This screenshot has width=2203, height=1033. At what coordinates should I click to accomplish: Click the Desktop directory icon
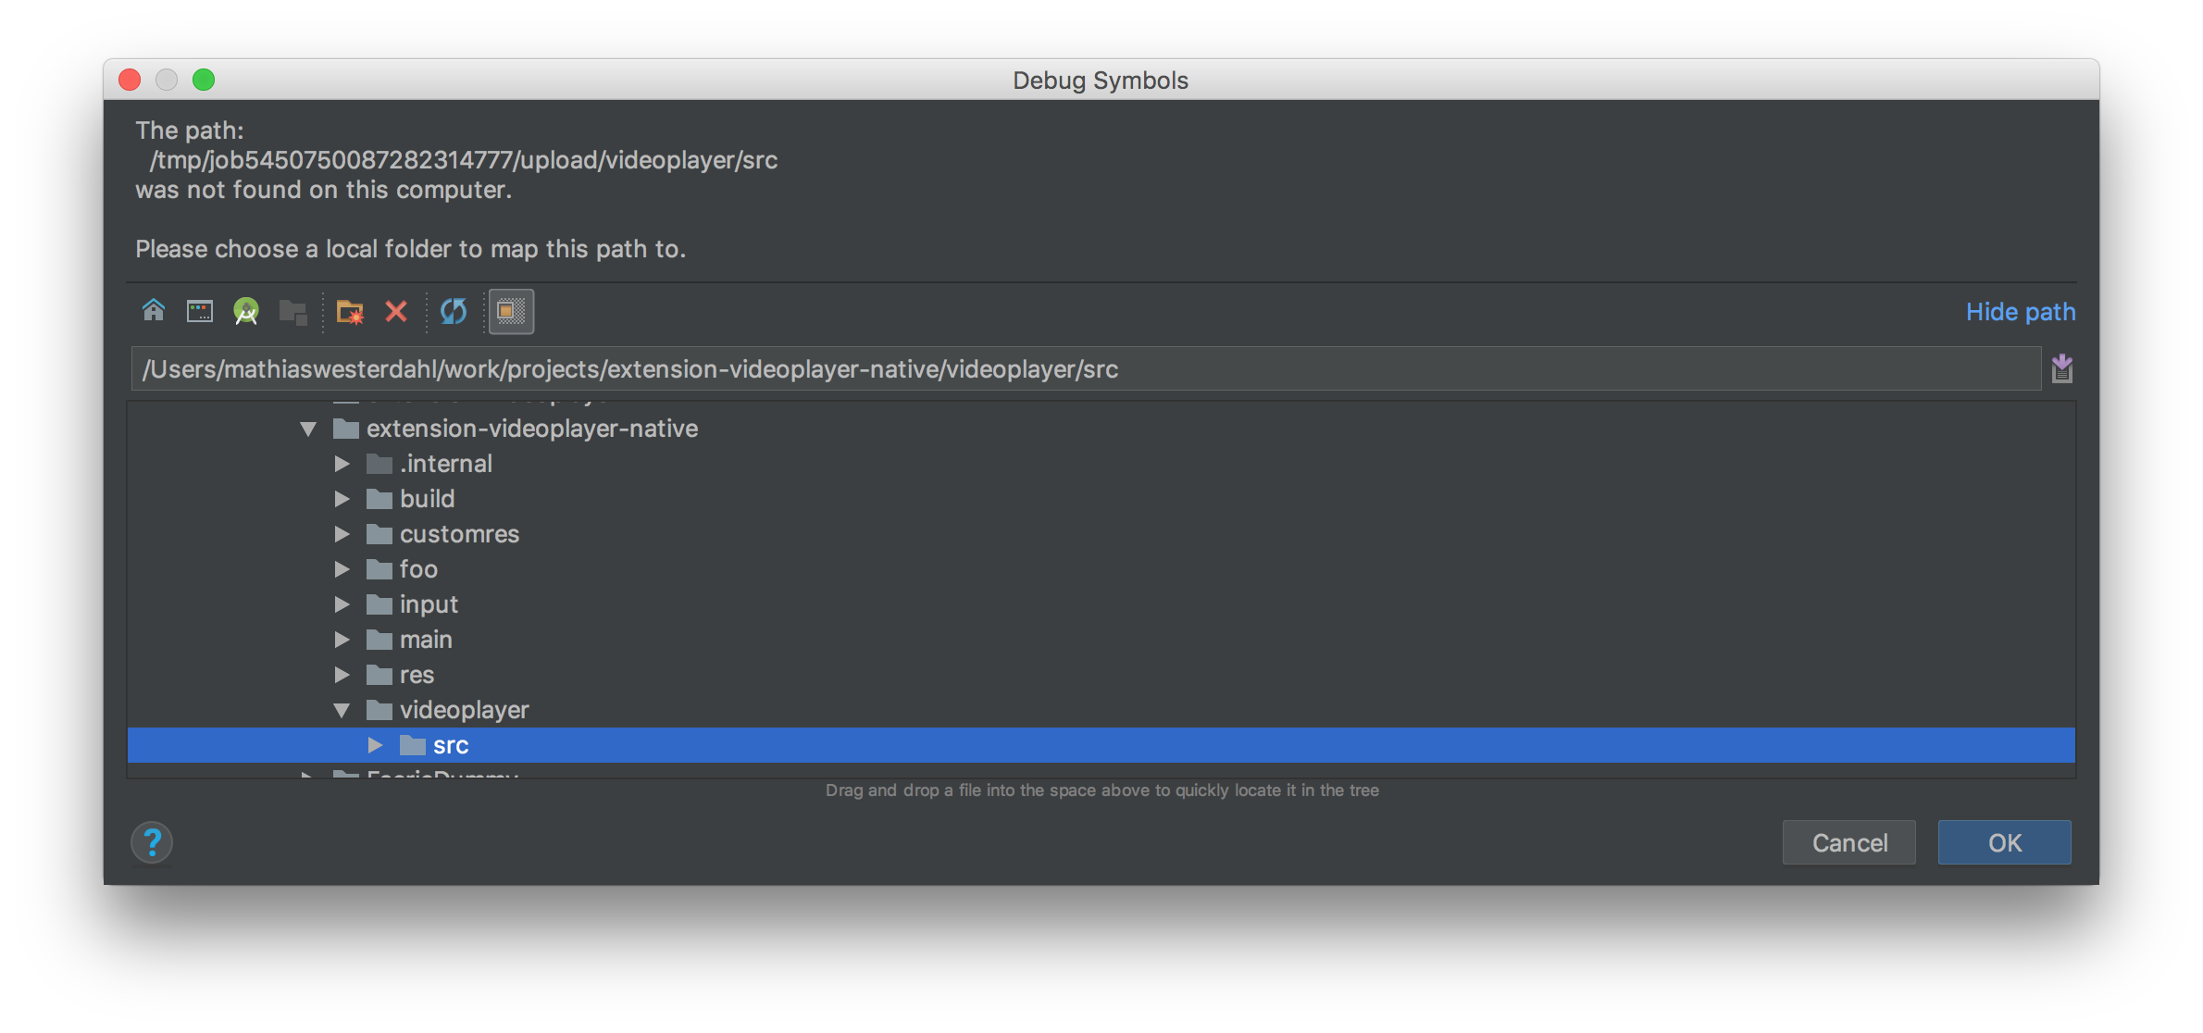click(x=200, y=311)
